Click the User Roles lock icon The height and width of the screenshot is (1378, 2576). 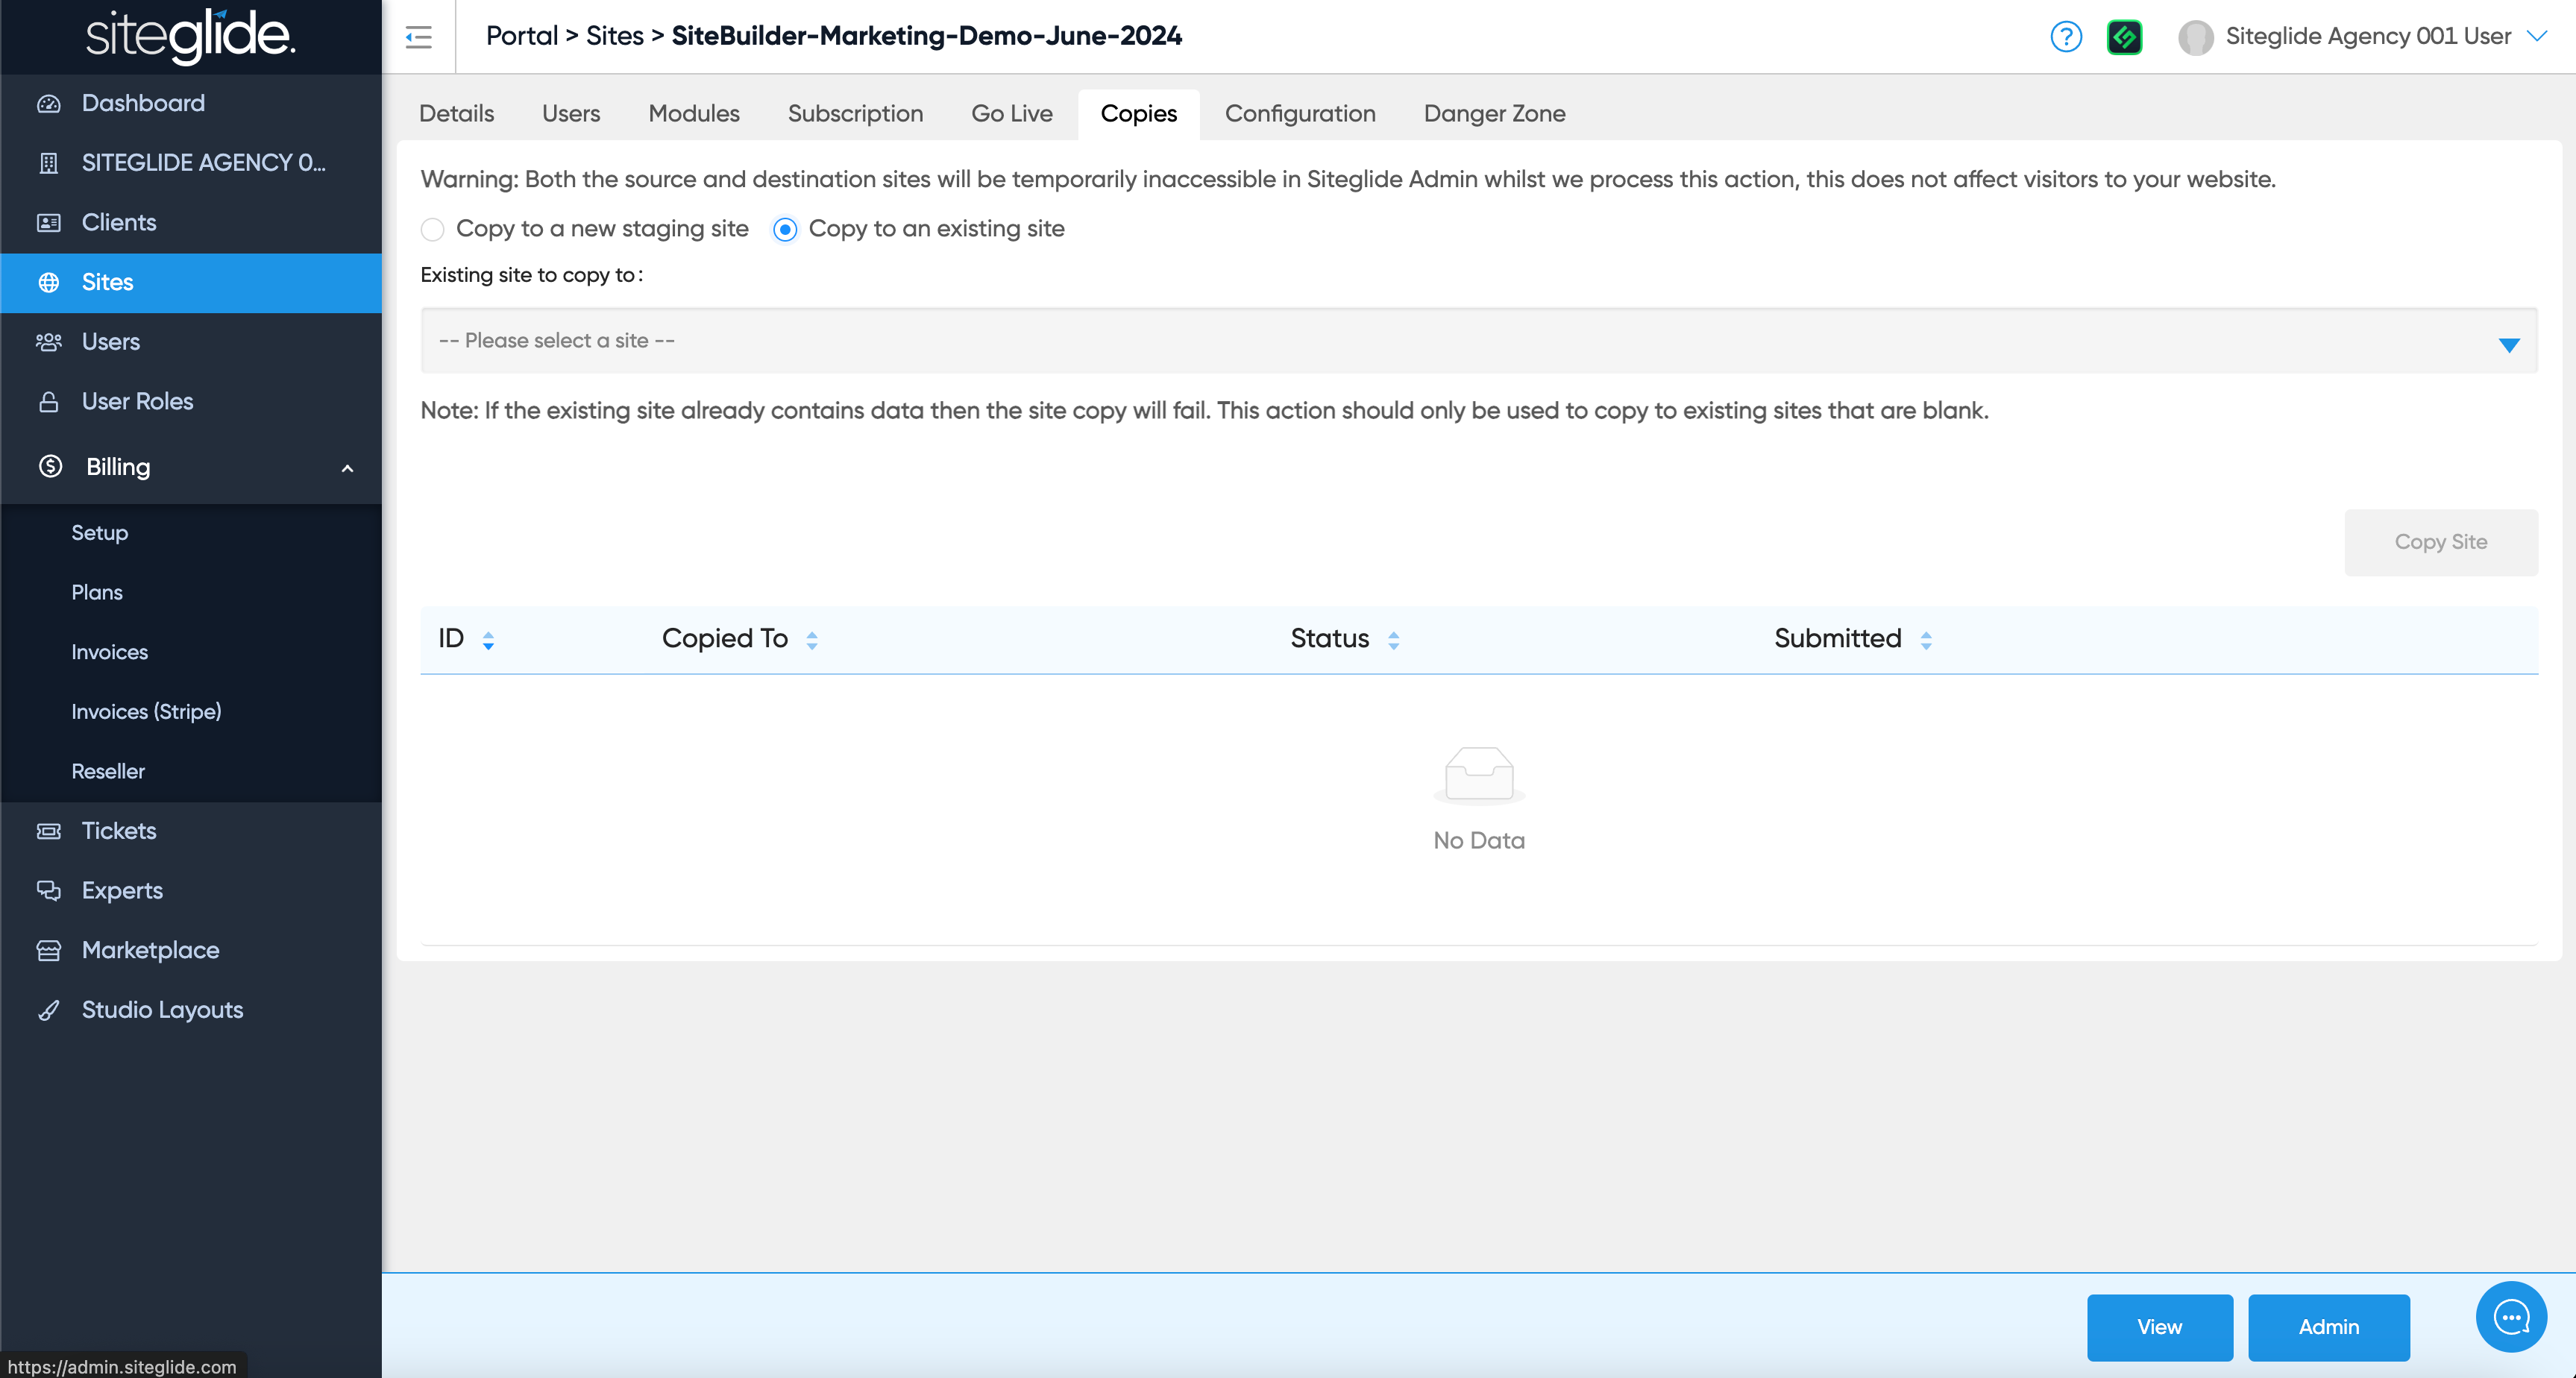coord(49,402)
